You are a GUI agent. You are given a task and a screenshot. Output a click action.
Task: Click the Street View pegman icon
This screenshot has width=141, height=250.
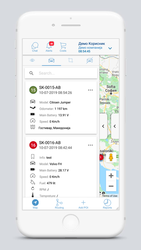pyautogui.click(x=111, y=157)
